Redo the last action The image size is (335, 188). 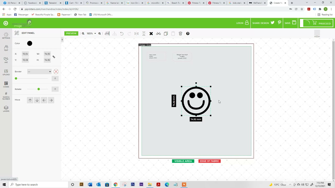pos(129,33)
